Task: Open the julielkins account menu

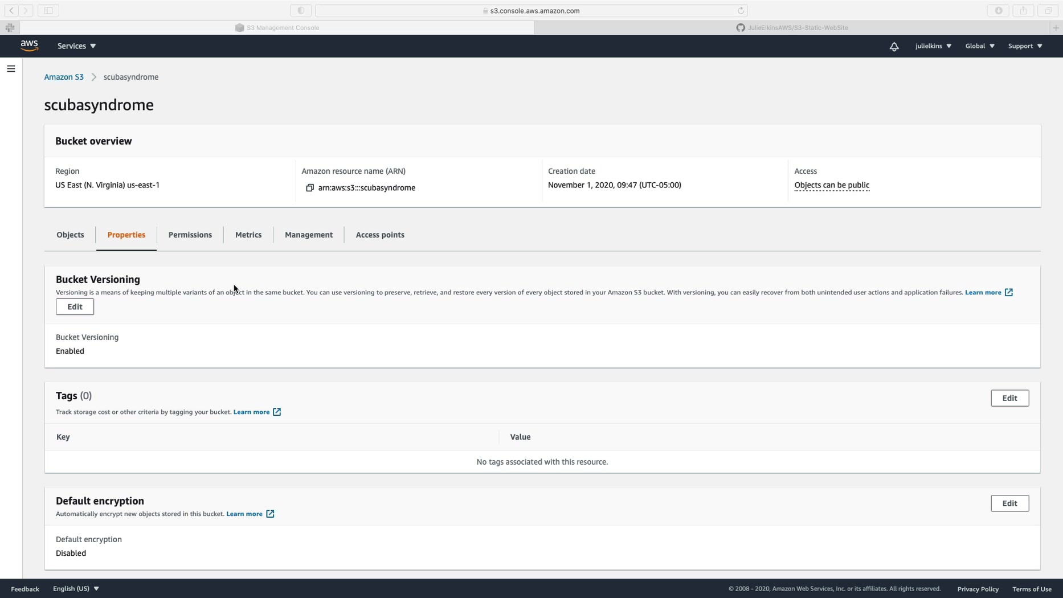Action: 933,46
